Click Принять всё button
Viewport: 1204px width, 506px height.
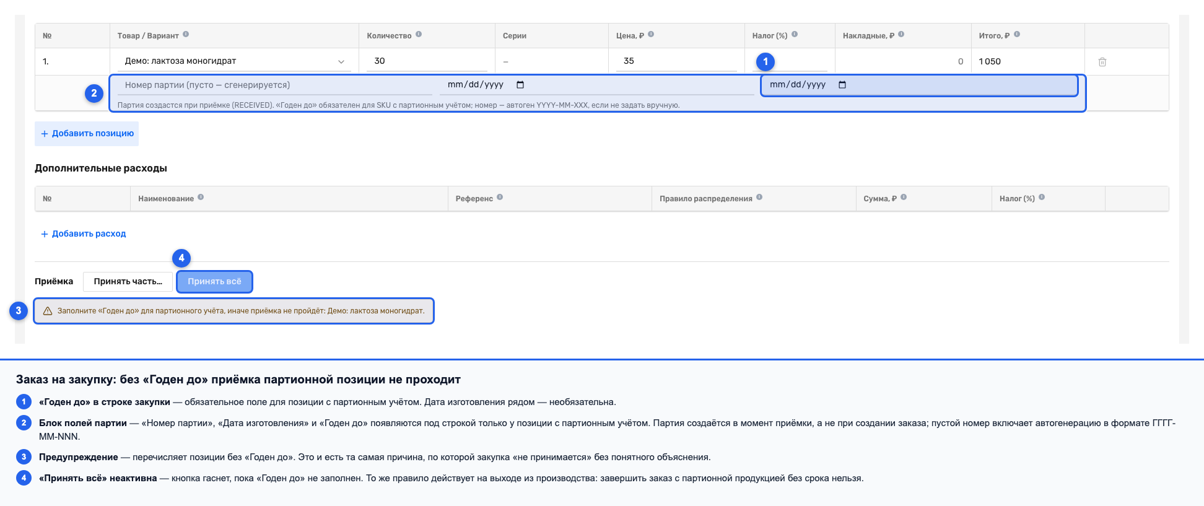pyautogui.click(x=215, y=282)
